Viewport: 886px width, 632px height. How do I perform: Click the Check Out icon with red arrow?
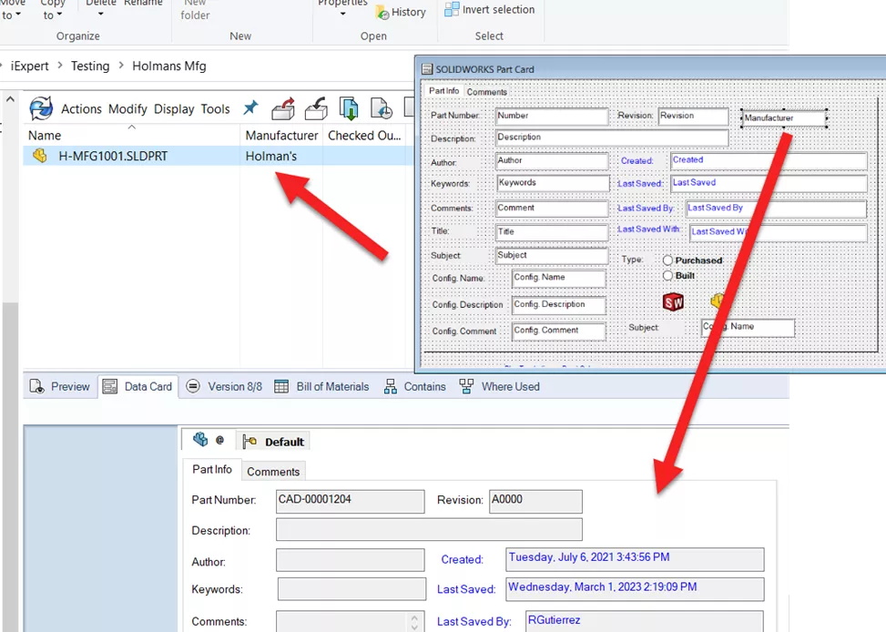click(x=284, y=108)
